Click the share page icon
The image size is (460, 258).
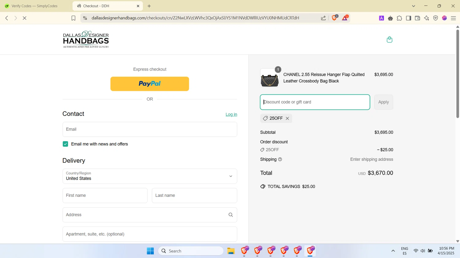pyautogui.click(x=323, y=18)
